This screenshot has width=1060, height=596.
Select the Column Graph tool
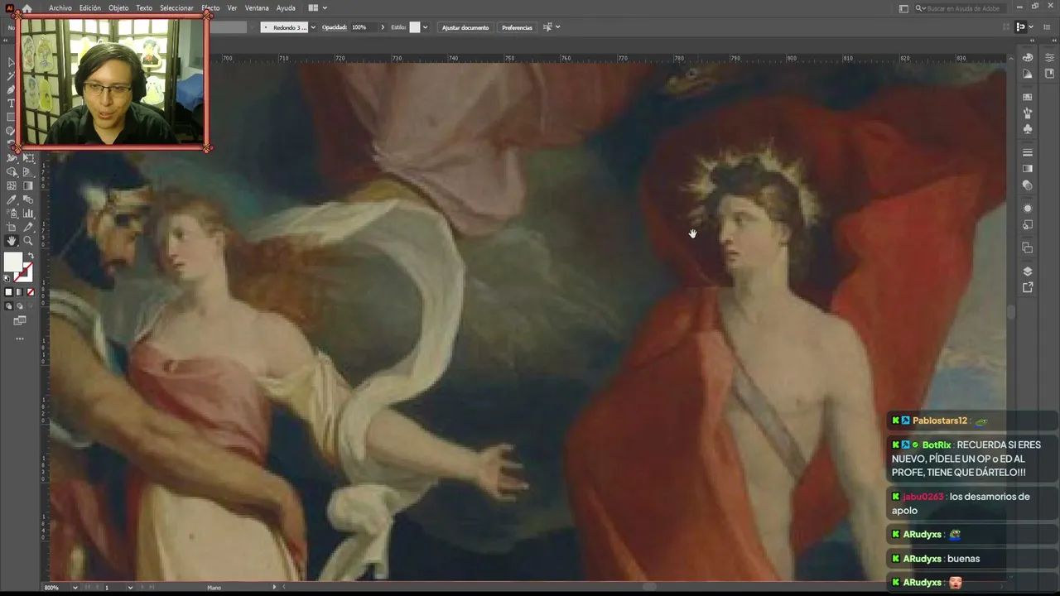click(28, 214)
